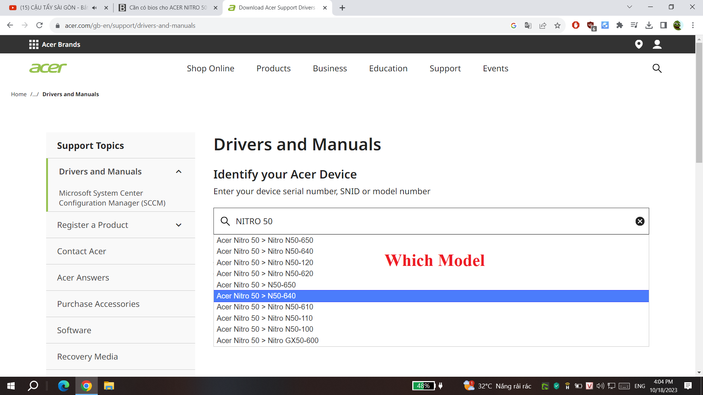Image resolution: width=703 pixels, height=395 pixels.
Task: Open Chrome extensions puzzle icon
Action: coord(620,25)
